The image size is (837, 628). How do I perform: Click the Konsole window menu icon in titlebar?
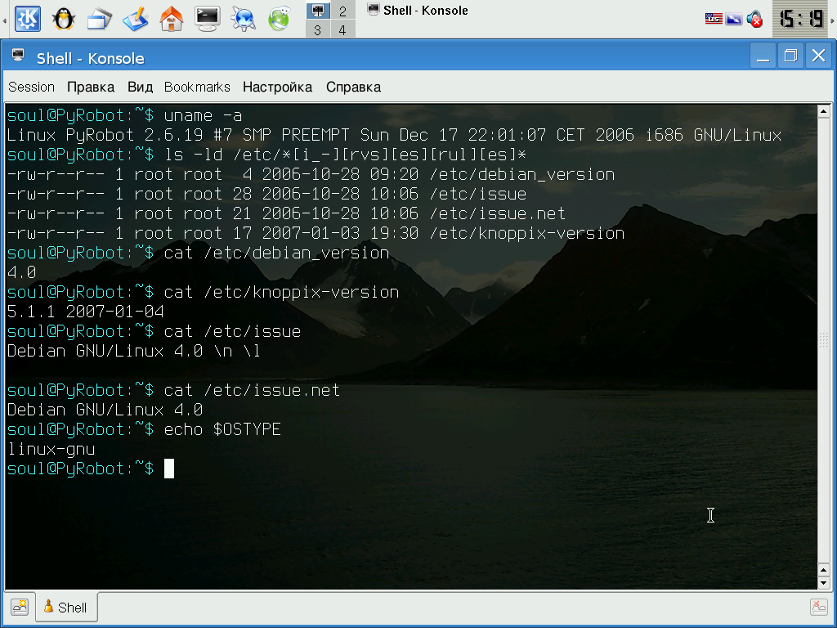(18, 55)
